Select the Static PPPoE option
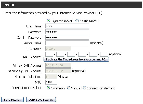Screen dimensions: 143x104 coord(77,21)
